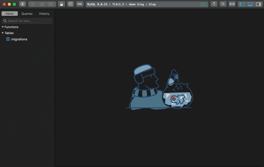Click the discard changes X button
Screen dimensions: 264x167
coord(33,4)
